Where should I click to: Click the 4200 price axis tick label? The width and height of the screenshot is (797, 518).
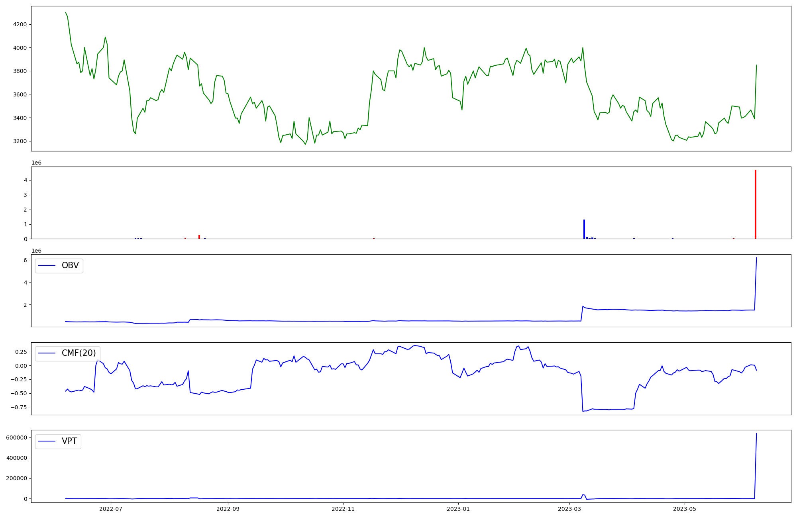20,24
